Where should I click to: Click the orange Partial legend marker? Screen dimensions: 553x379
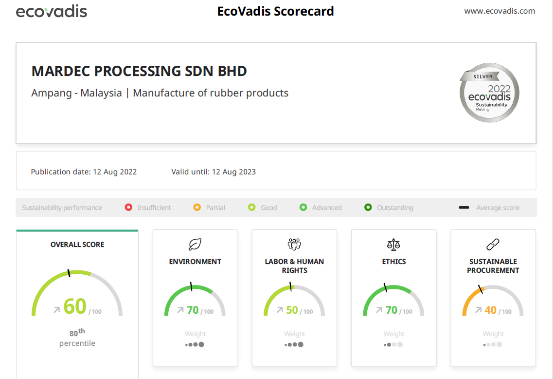point(197,208)
